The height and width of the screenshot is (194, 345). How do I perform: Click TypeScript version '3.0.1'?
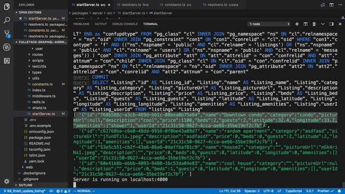click(x=309, y=191)
